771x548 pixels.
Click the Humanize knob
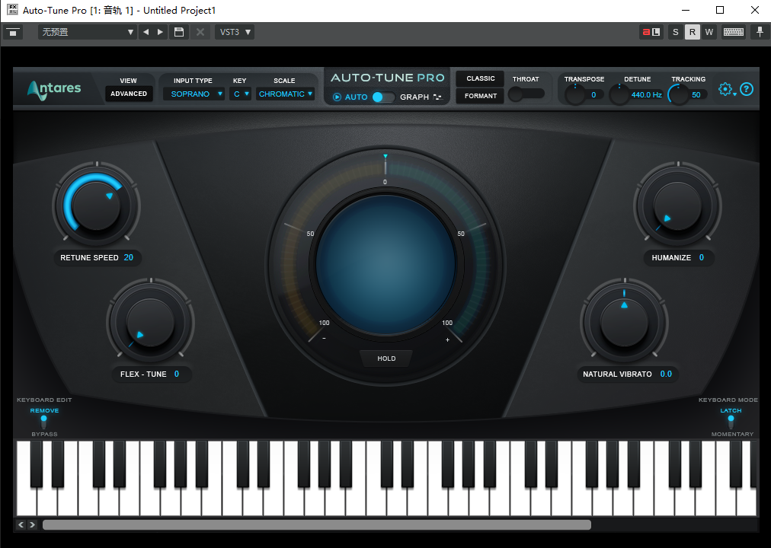(677, 205)
